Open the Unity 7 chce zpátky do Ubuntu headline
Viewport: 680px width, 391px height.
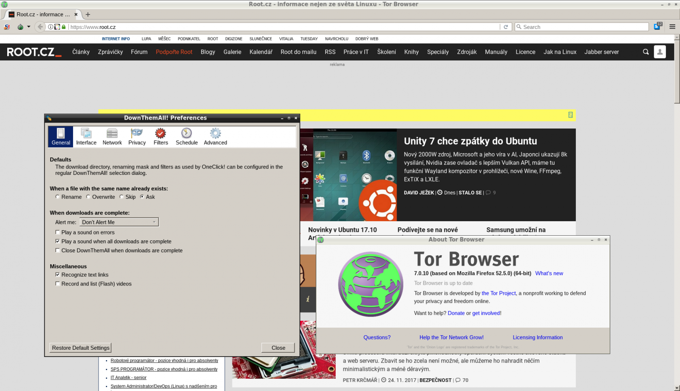coord(470,141)
